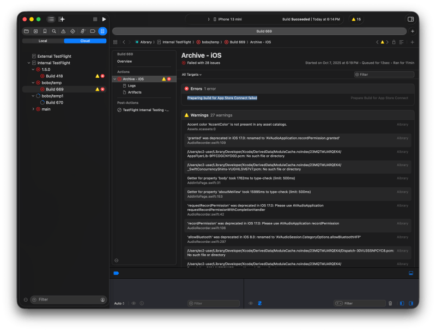Open the Bookmark navigator icon
The image size is (436, 331).
pos(45,31)
